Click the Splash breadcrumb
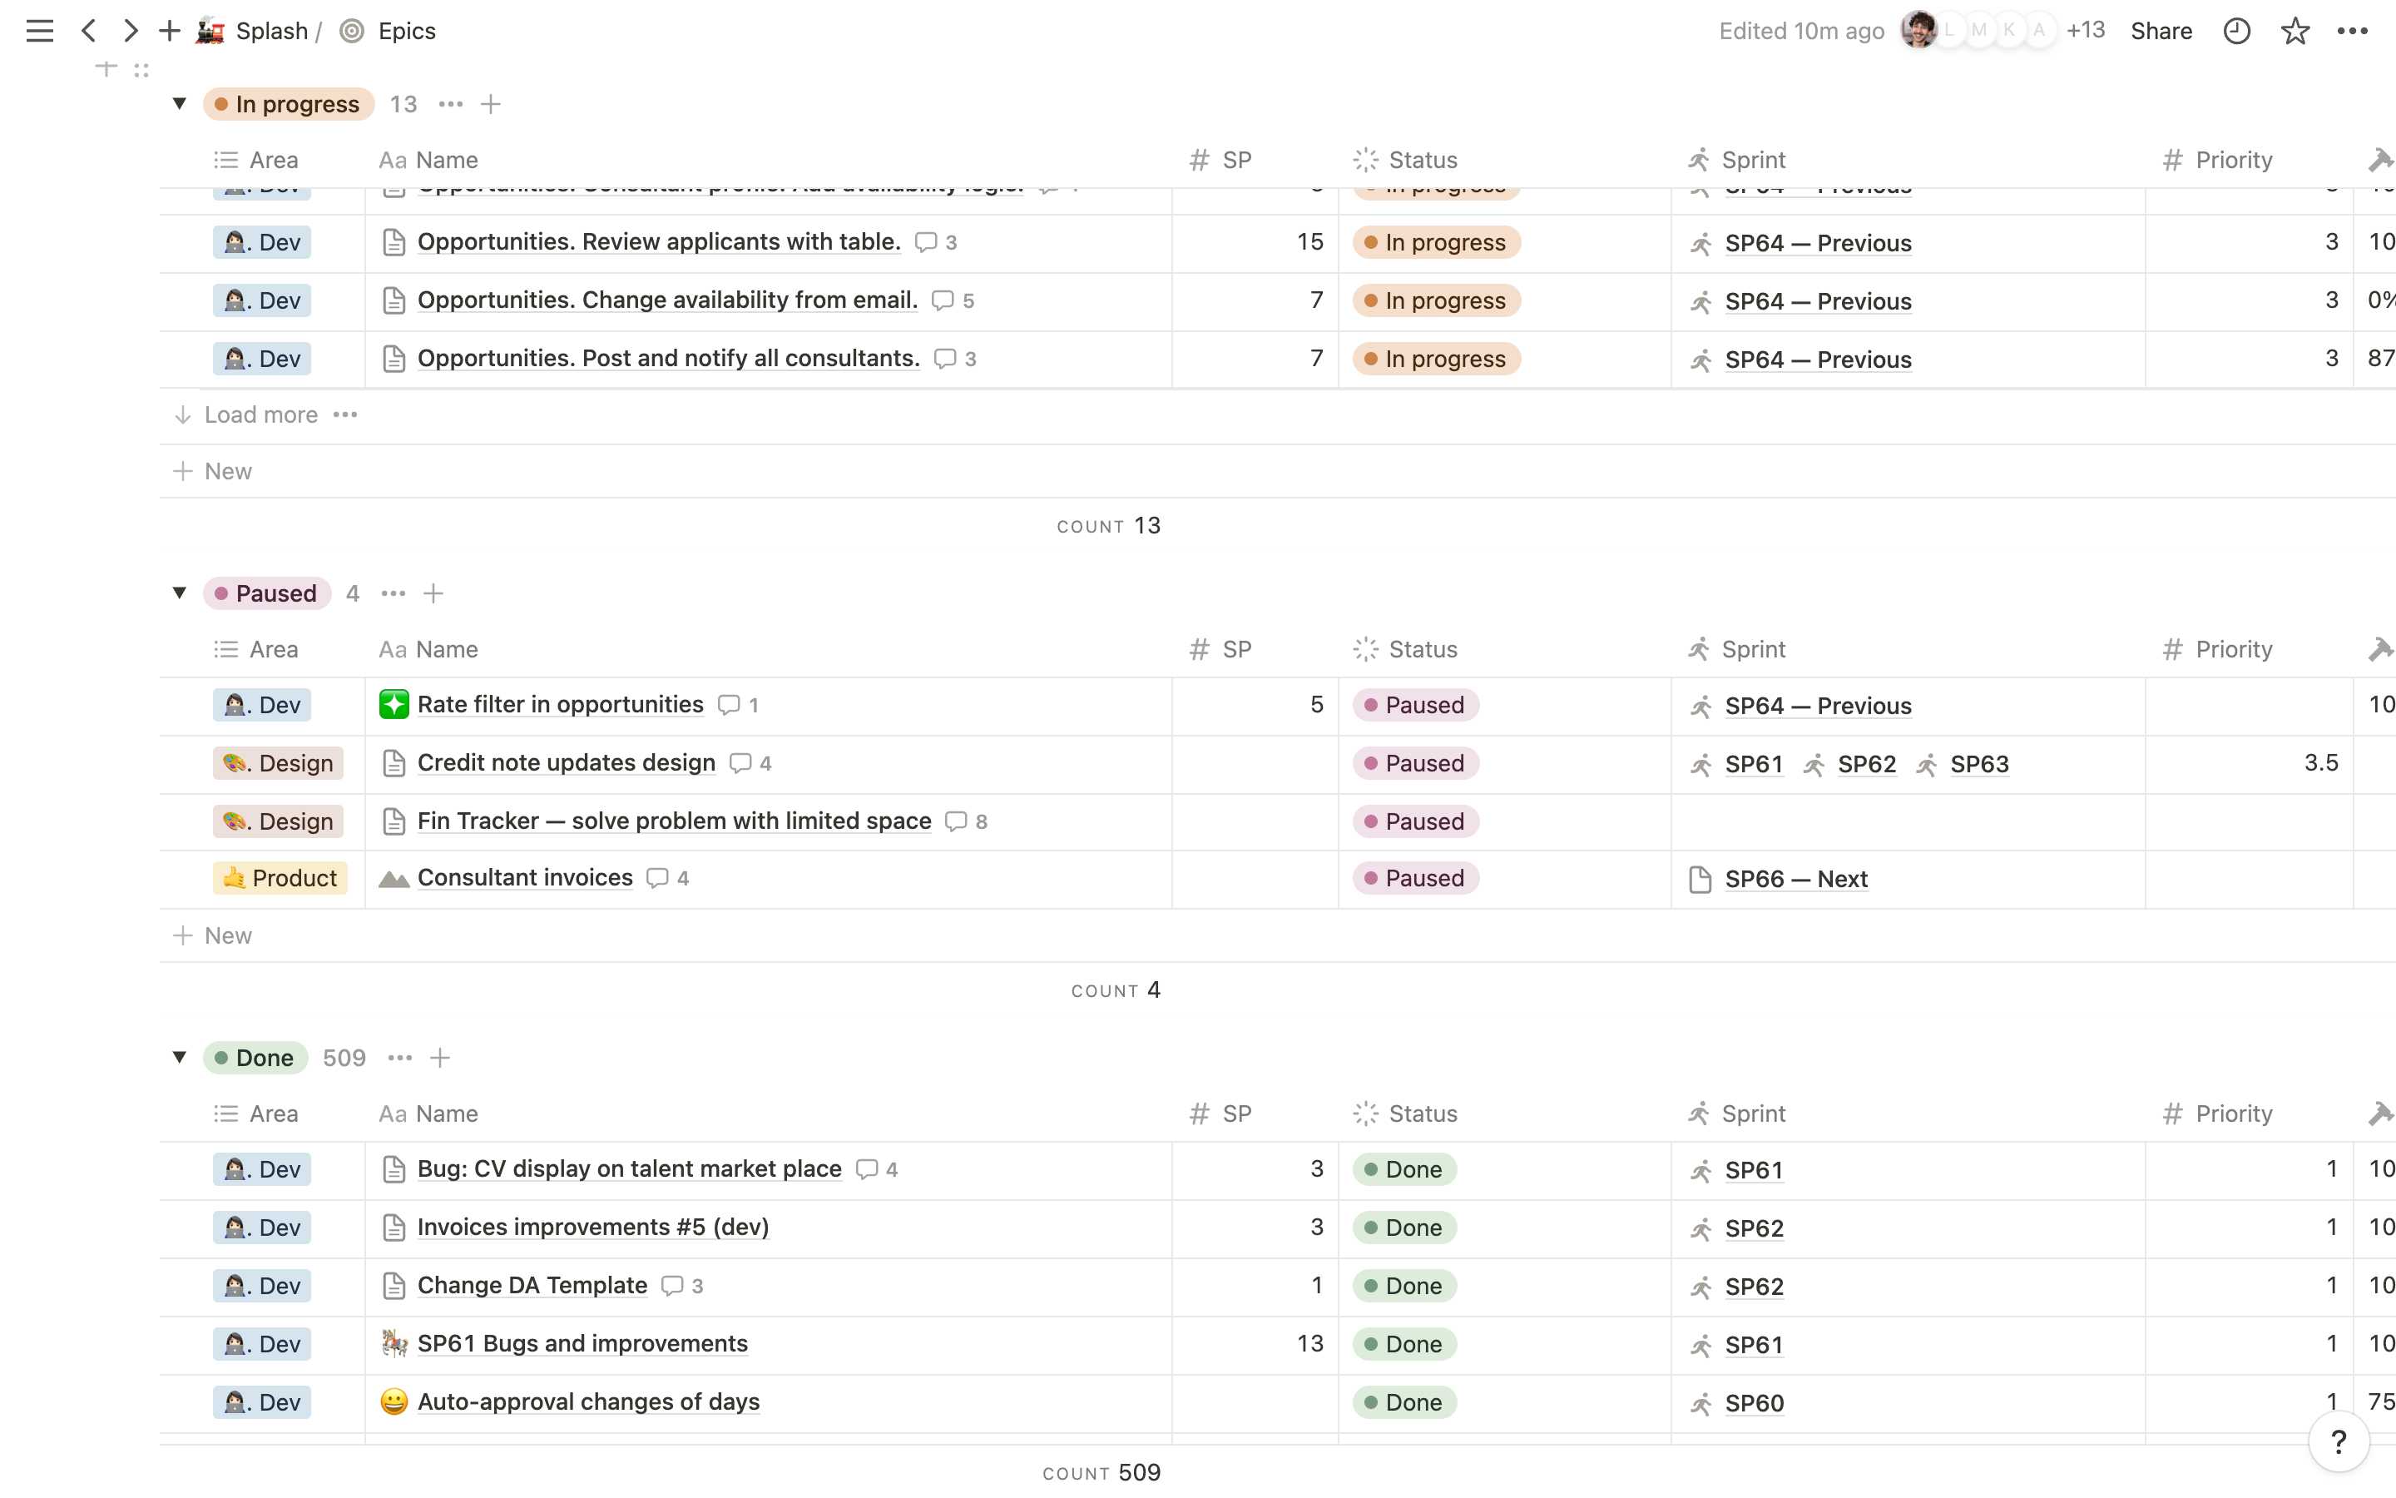This screenshot has height=1498, width=2396. [x=270, y=31]
